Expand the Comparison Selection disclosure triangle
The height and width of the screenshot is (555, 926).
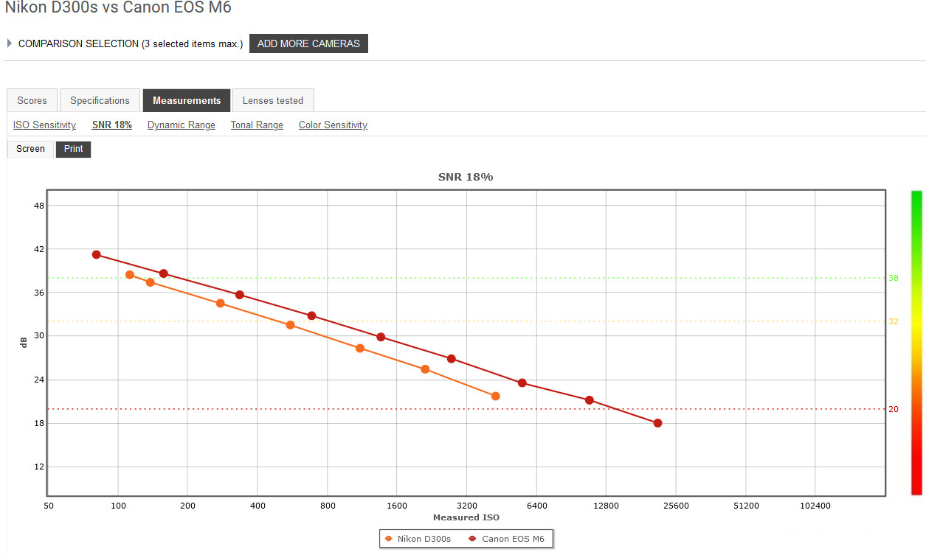[10, 43]
